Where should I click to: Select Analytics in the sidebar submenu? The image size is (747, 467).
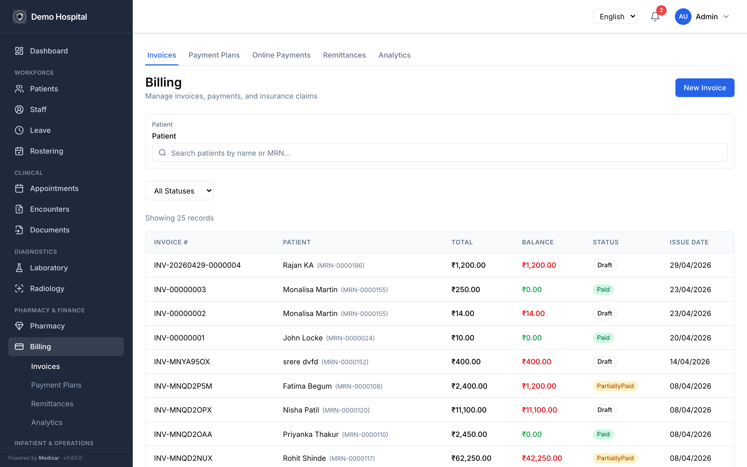[47, 422]
